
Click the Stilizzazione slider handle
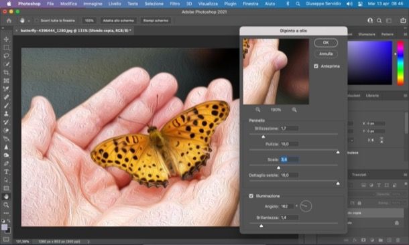264,137
